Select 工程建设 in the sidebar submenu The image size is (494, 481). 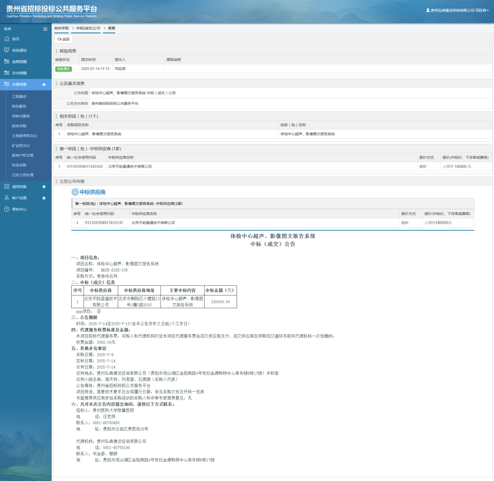click(x=19, y=97)
